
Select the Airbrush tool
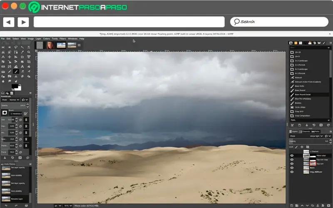click(29, 71)
